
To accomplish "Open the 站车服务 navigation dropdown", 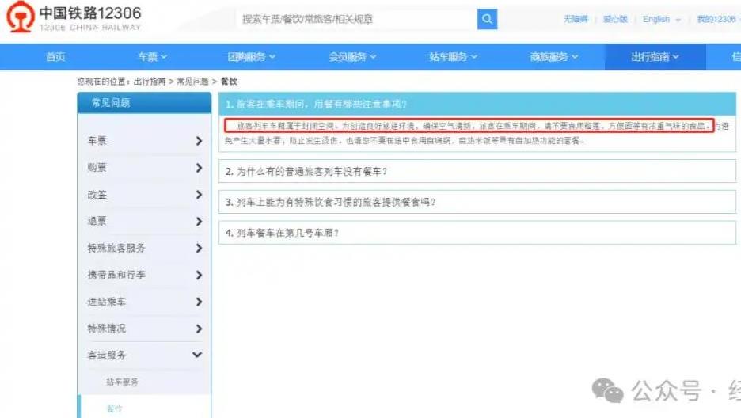I will (x=453, y=57).
